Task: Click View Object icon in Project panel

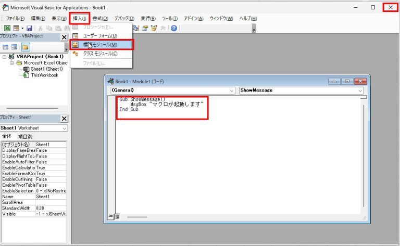Action: [15, 47]
